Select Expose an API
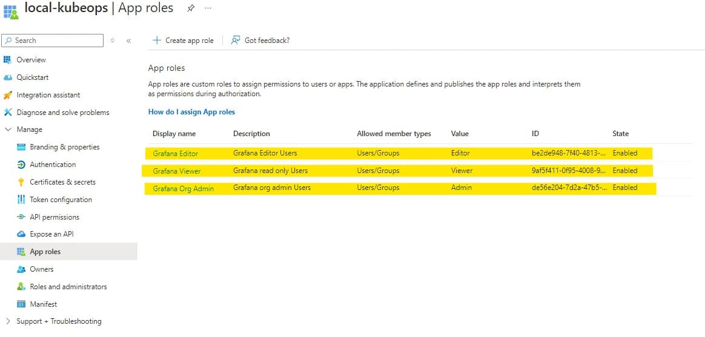This screenshot has width=705, height=337. (51, 234)
